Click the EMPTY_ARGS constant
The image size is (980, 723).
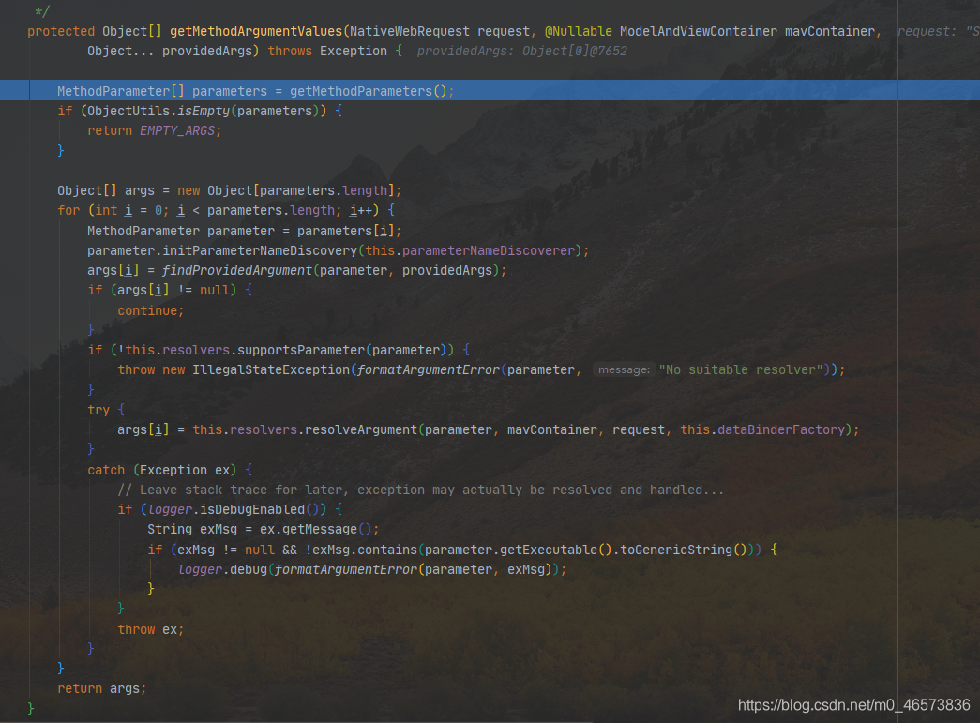(x=177, y=131)
